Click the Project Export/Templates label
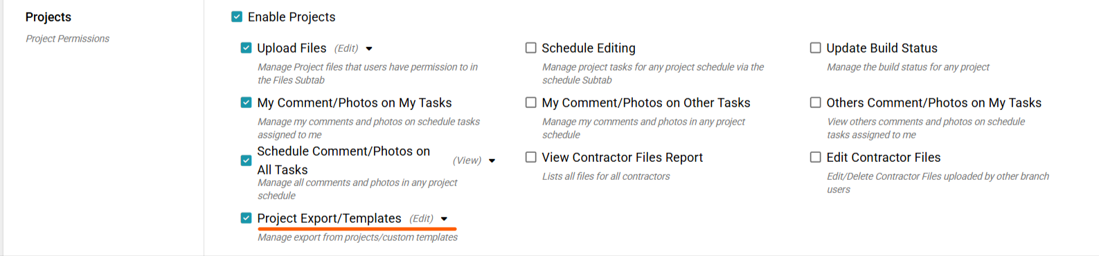 329,218
